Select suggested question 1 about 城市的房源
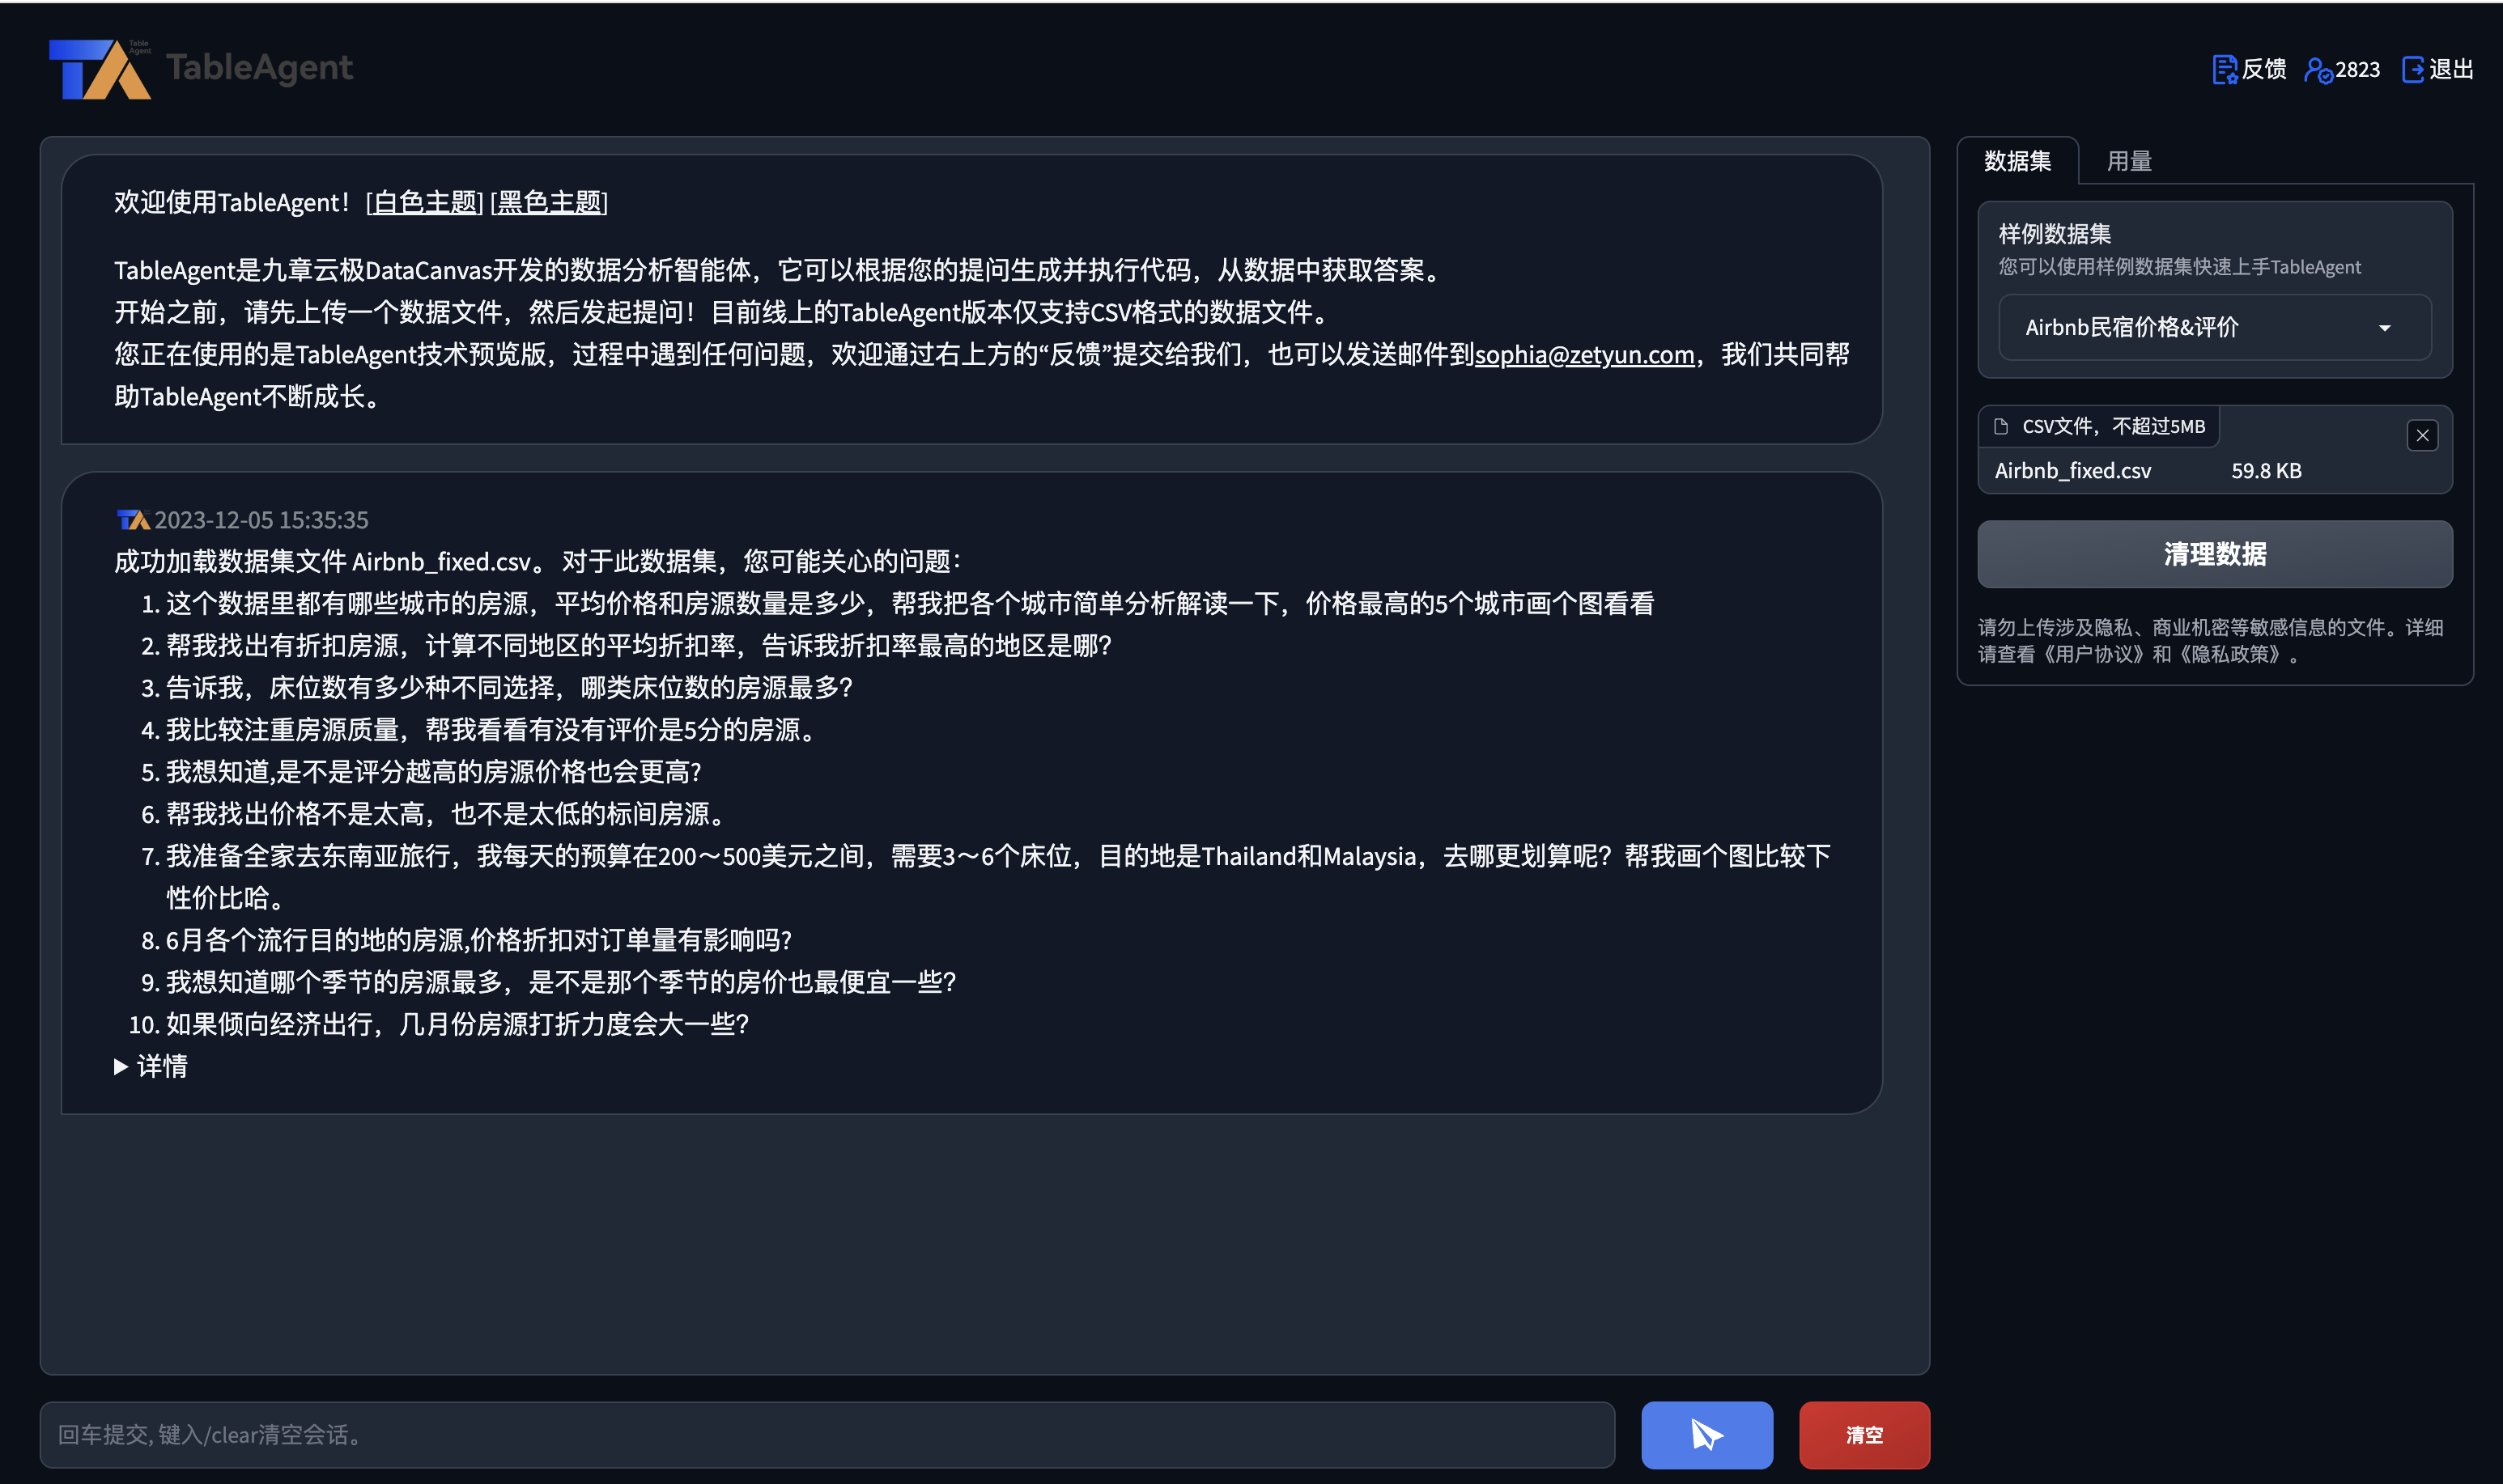The width and height of the screenshot is (2503, 1484). click(x=909, y=603)
